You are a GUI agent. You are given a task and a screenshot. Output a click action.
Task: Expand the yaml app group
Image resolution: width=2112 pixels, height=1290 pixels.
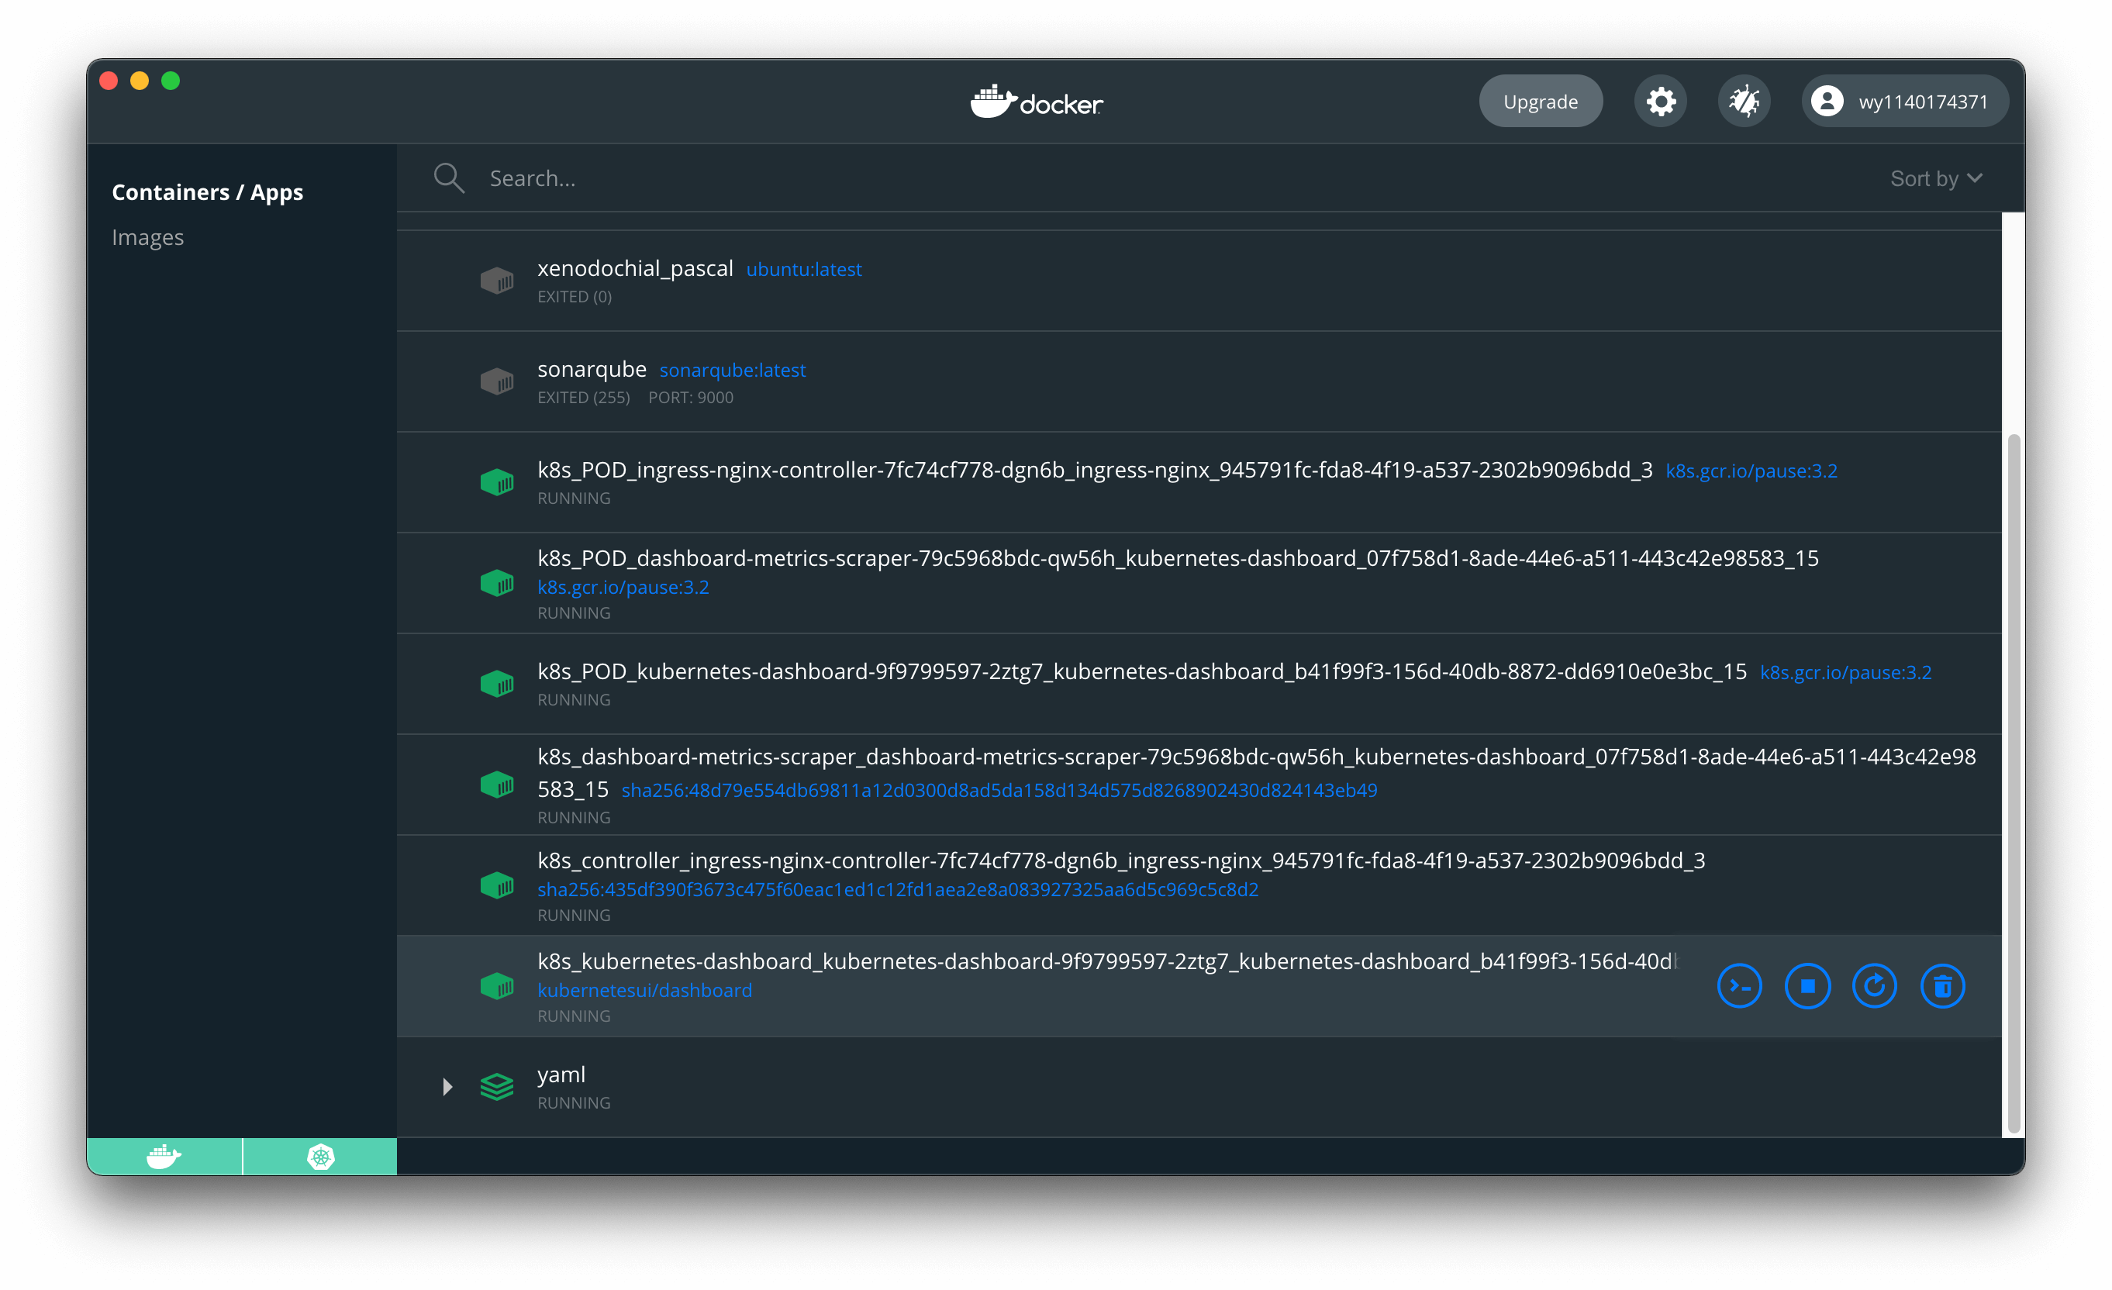[447, 1087]
